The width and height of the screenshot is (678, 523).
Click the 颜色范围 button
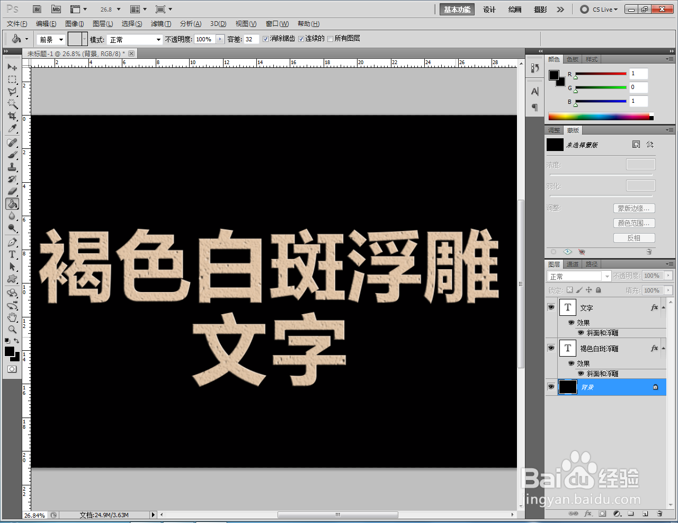coord(634,223)
